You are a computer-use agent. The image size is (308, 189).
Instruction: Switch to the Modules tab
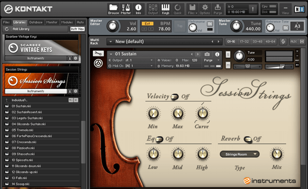(x=67, y=23)
